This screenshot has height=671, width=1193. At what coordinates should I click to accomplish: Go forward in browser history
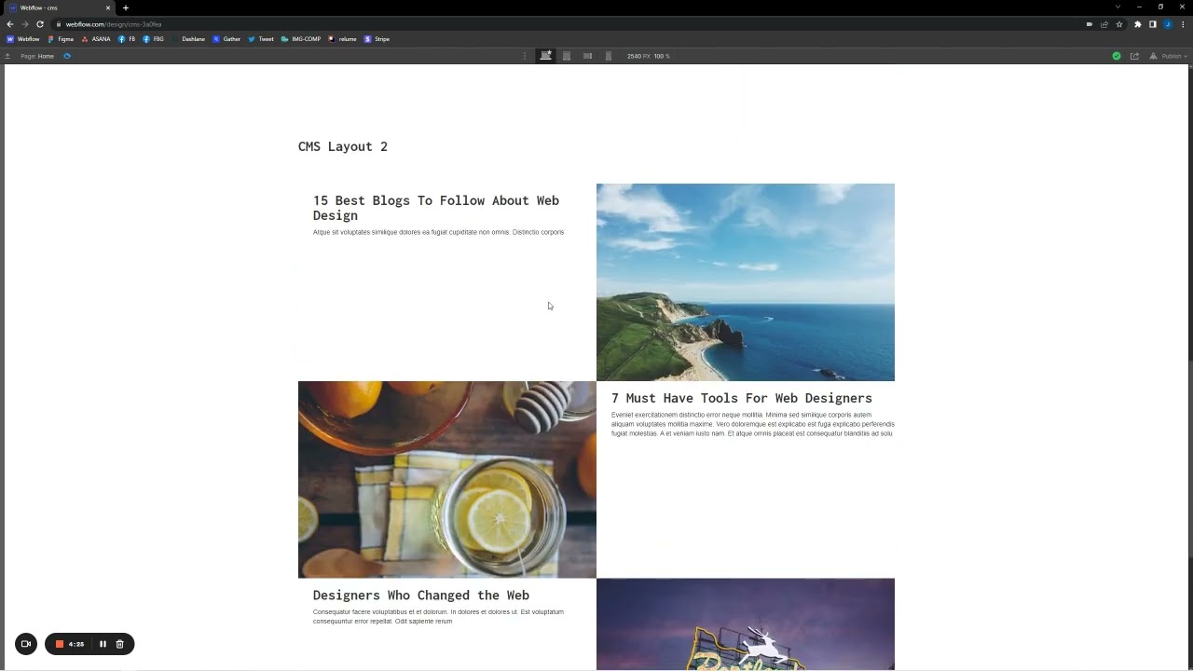pyautogui.click(x=25, y=24)
